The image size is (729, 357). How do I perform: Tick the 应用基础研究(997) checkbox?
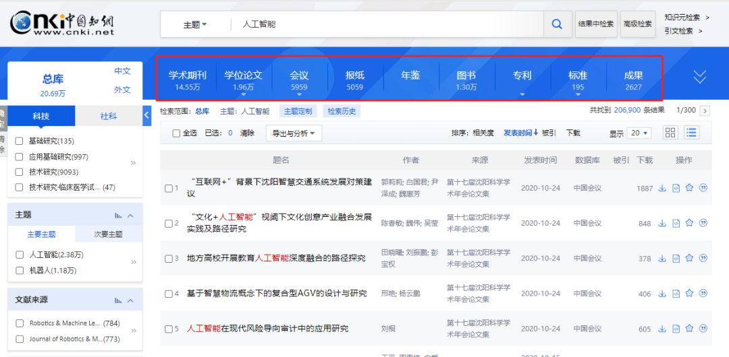tap(19, 156)
